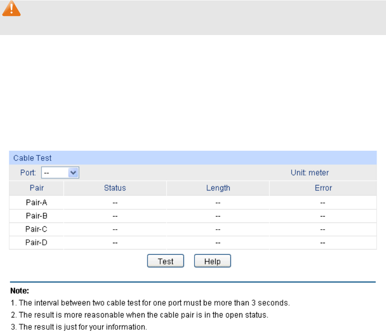This screenshot has width=386, height=331.
Task: Click the Pair-B row label
Action: (36, 216)
